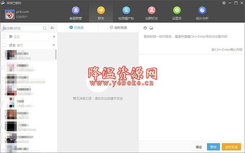
Task: Expand the 群 (11) list arrow
Action: pyautogui.click(x=54, y=37)
